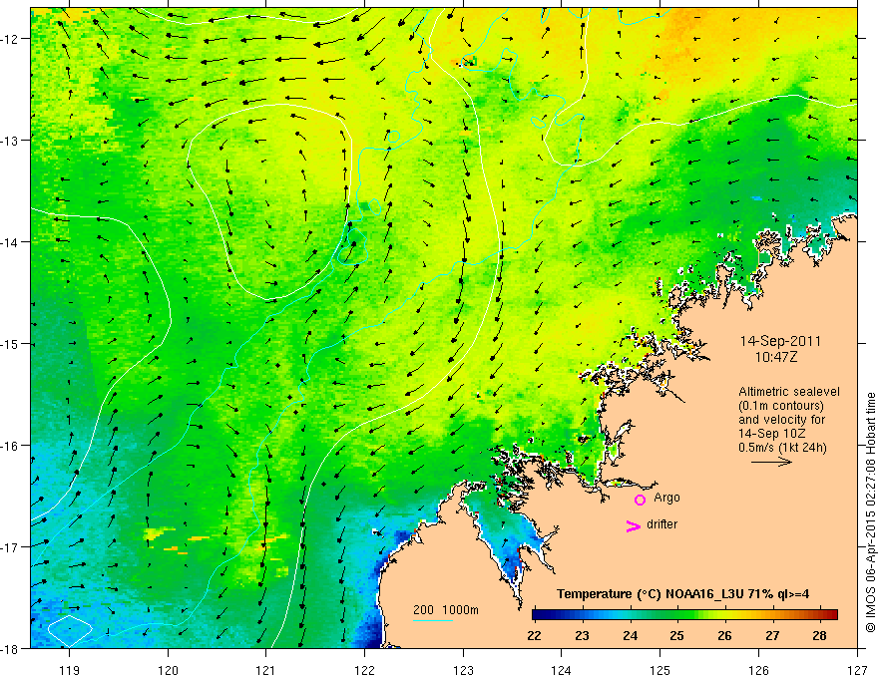The image size is (878, 678).
Task: Click longitude axis label '122'
Action: (364, 671)
